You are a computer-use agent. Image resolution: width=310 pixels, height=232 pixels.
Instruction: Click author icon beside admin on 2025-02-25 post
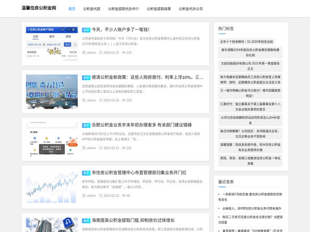pyautogui.click(x=84, y=52)
